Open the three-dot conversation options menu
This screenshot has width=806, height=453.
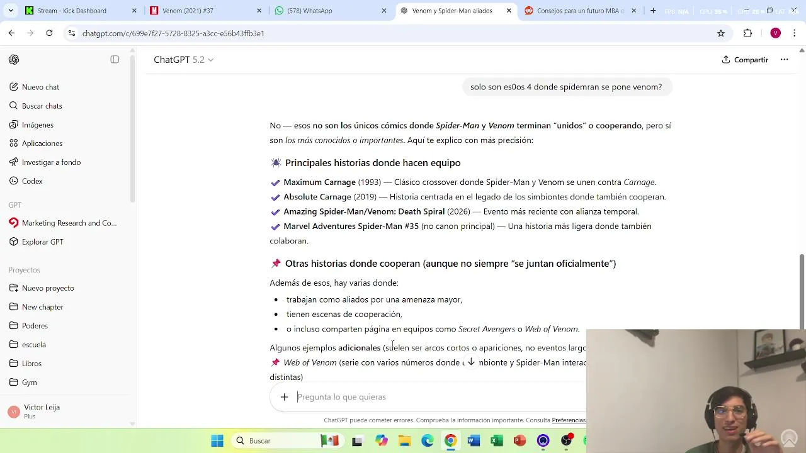tap(784, 60)
